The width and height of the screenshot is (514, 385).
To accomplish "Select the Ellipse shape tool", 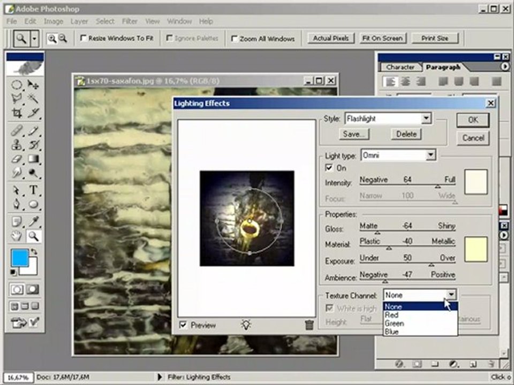I will pyautogui.click(x=33, y=204).
